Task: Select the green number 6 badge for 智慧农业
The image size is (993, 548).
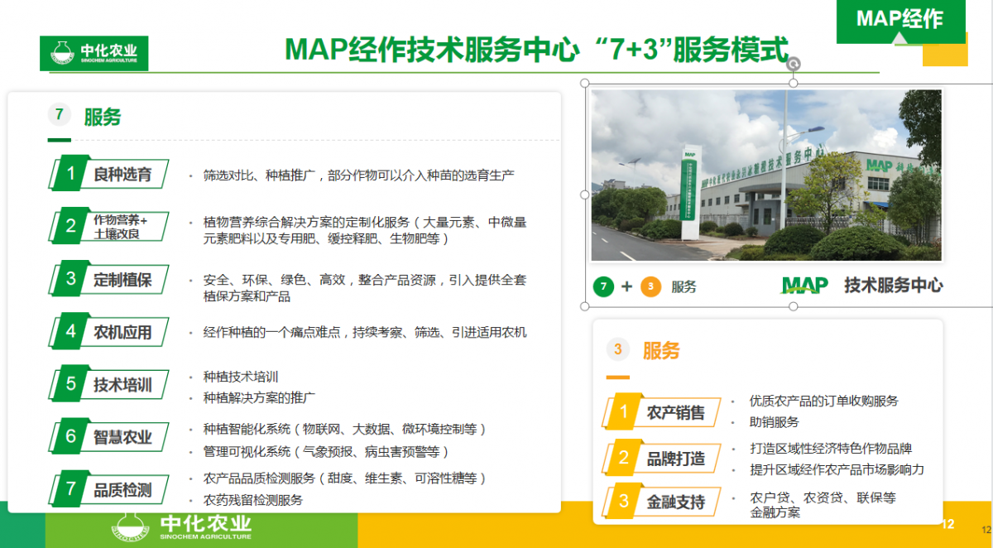Action: (70, 436)
